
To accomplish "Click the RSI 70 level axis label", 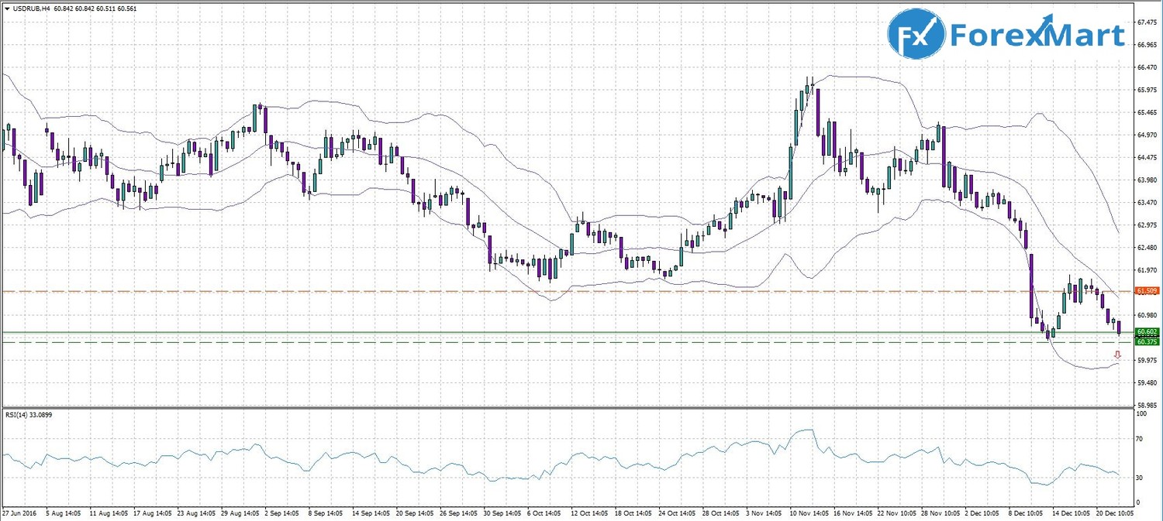I will coord(1139,439).
